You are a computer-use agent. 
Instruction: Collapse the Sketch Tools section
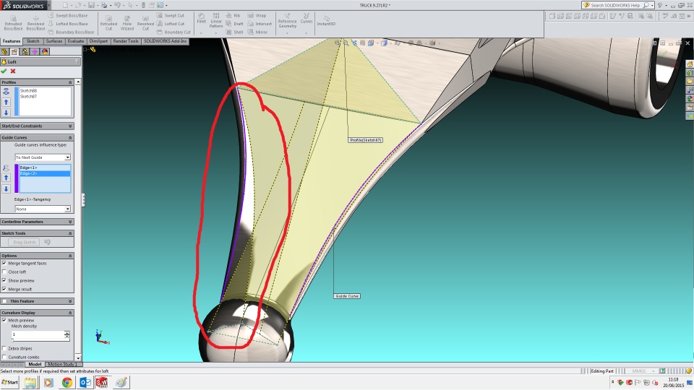(x=70, y=233)
